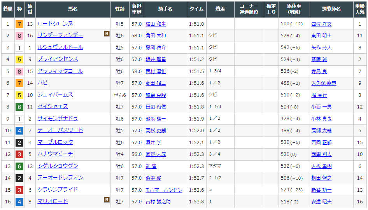Image resolution: width=368 pixels, height=210 pixels.
Task: Click red frame 3 badge in クラウンプライド row
Action: pyautogui.click(x=19, y=190)
